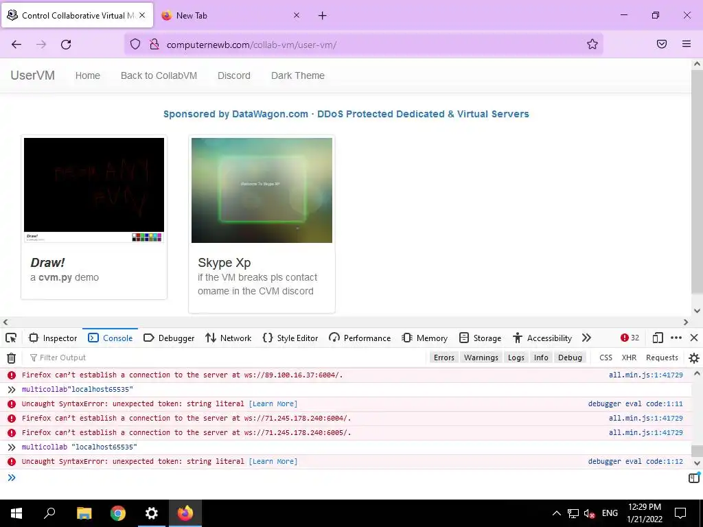Enable the XHR console filter
Screen dimensions: 703x527
[x=629, y=358]
